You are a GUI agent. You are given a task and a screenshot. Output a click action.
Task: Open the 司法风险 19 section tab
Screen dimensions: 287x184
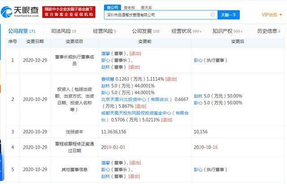pyautogui.click(x=64, y=31)
